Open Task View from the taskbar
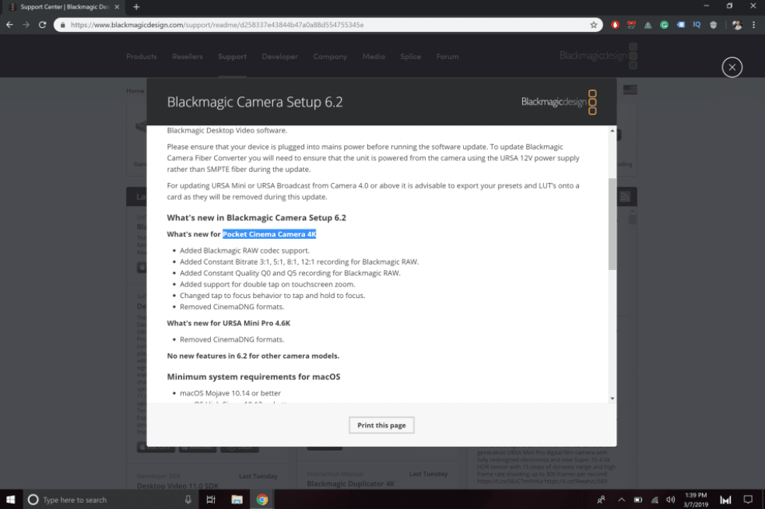 coord(211,500)
